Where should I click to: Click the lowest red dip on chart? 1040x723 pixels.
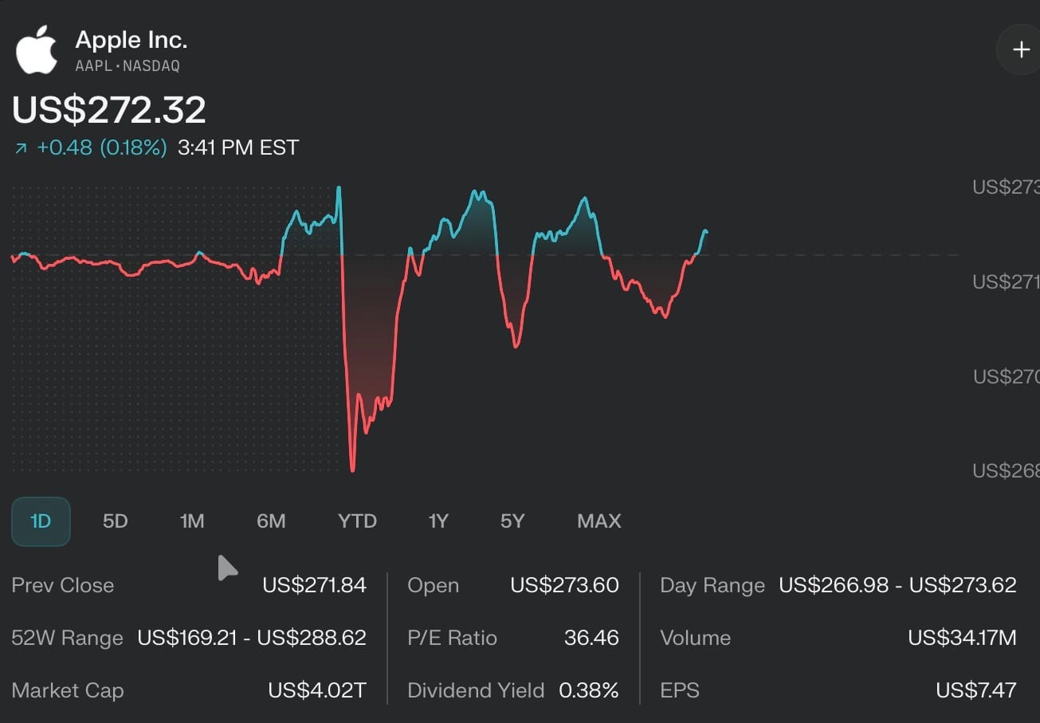352,469
